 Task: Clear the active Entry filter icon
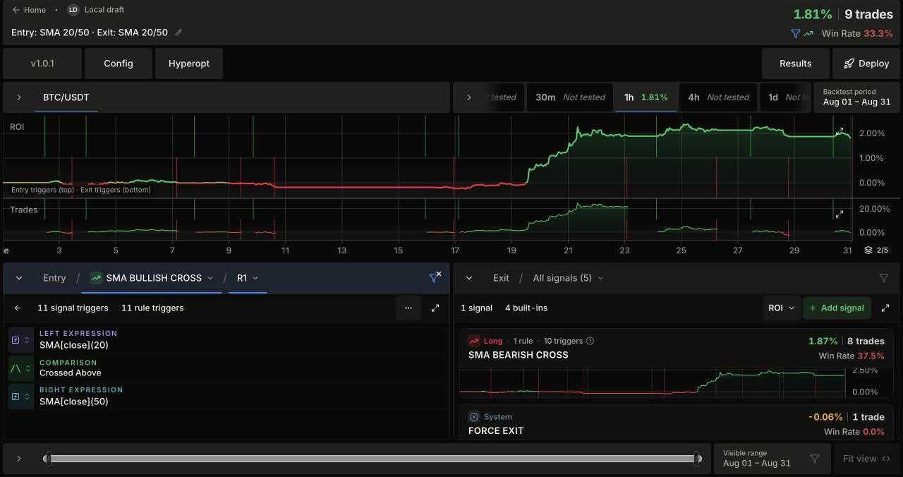click(435, 277)
